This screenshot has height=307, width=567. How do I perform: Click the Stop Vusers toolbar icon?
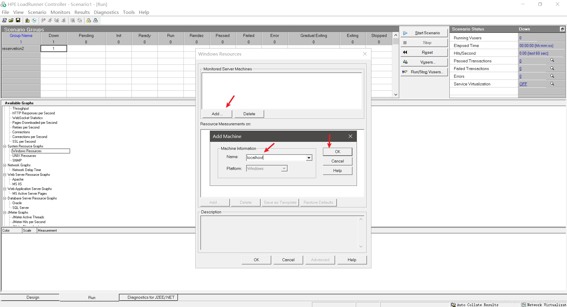point(64,20)
